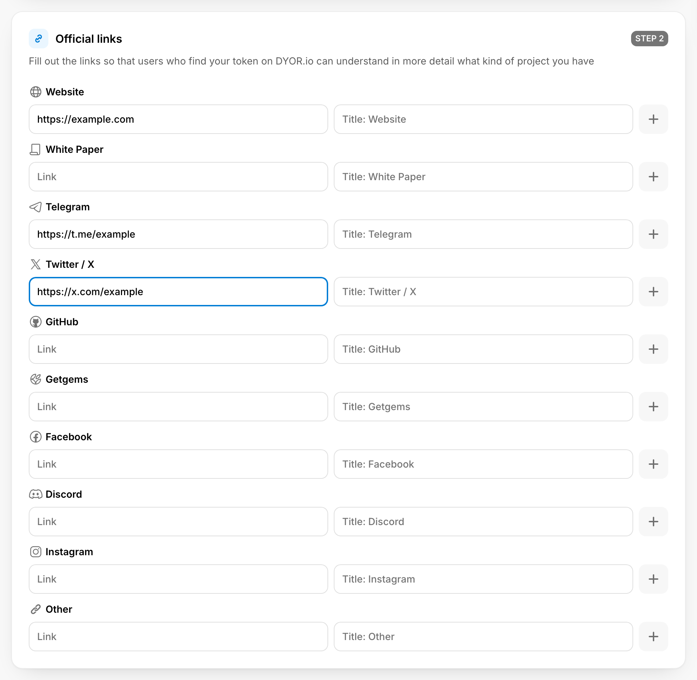Focus the Title: Facebook input field
The width and height of the screenshot is (697, 680).
coord(483,464)
